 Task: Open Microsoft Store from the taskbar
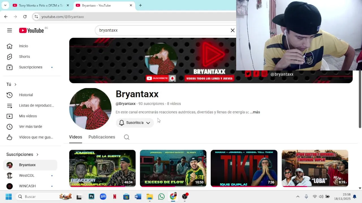[x=126, y=197]
